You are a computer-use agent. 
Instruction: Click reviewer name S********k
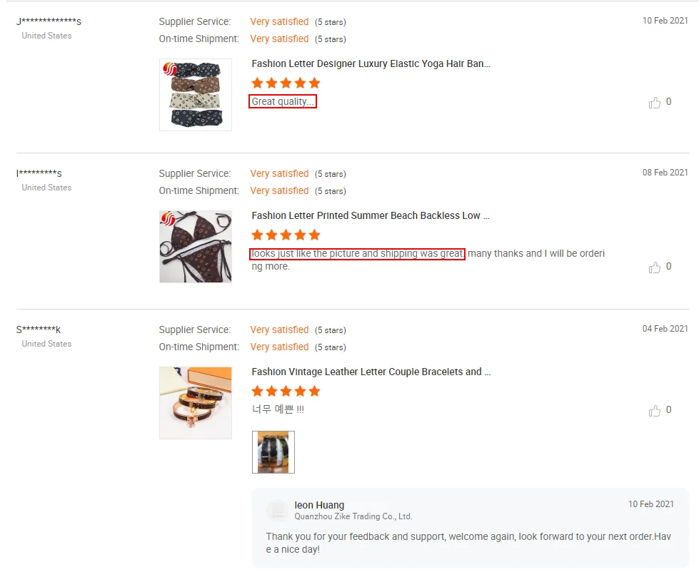(39, 330)
